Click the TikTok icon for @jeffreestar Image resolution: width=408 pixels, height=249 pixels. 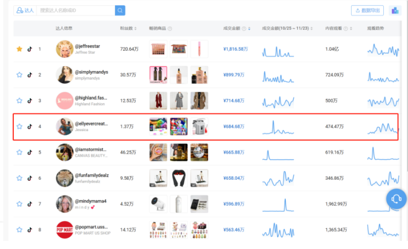tap(30, 49)
